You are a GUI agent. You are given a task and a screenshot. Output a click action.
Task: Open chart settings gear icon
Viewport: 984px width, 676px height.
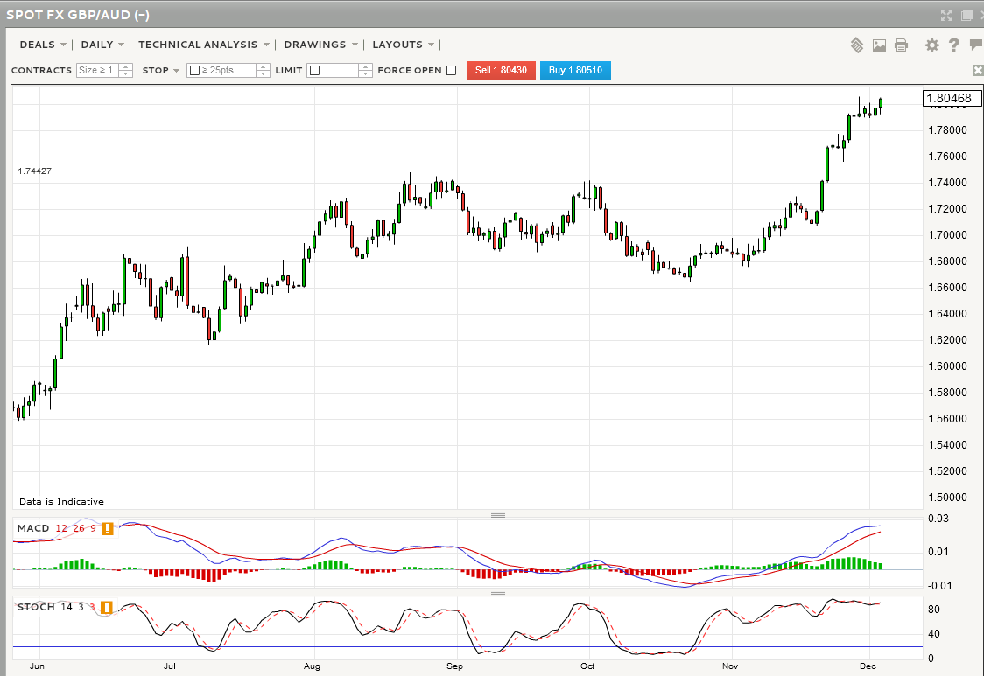pyautogui.click(x=931, y=45)
